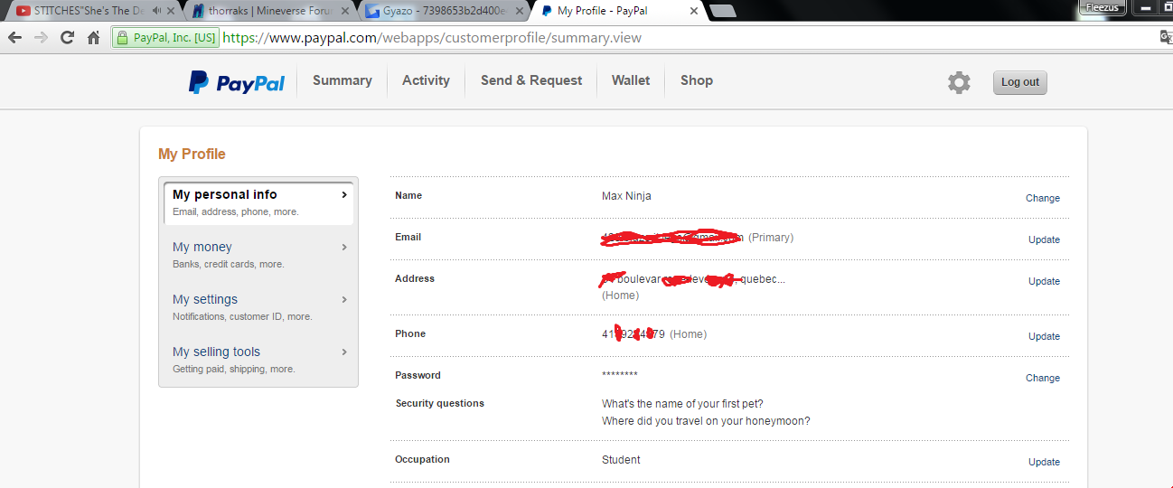
Task: Click the translate icon in address bar
Action: [1166, 37]
